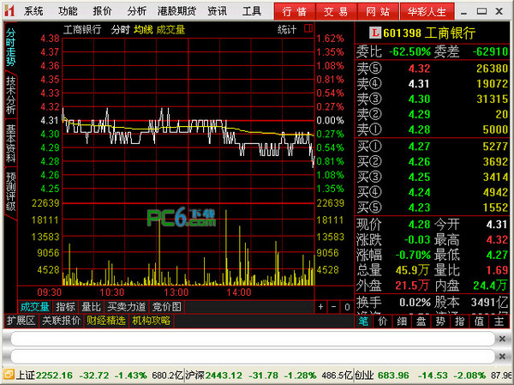Click the 行情 button in the top bar
The image size is (514, 385).
click(294, 11)
